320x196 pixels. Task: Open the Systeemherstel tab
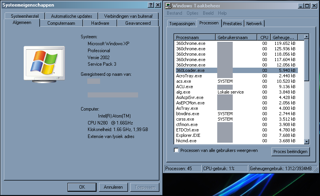[25, 16]
